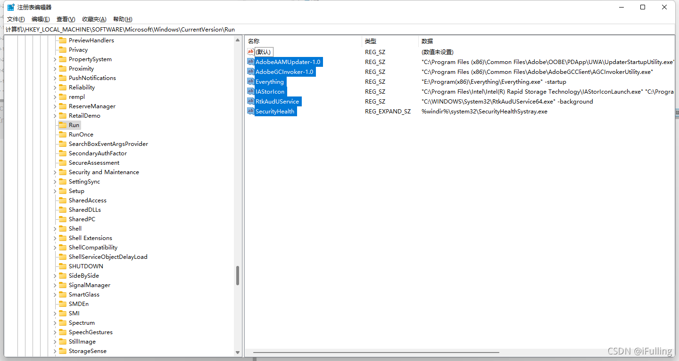Select the SettingSync key
Image resolution: width=679 pixels, height=361 pixels.
click(x=84, y=181)
